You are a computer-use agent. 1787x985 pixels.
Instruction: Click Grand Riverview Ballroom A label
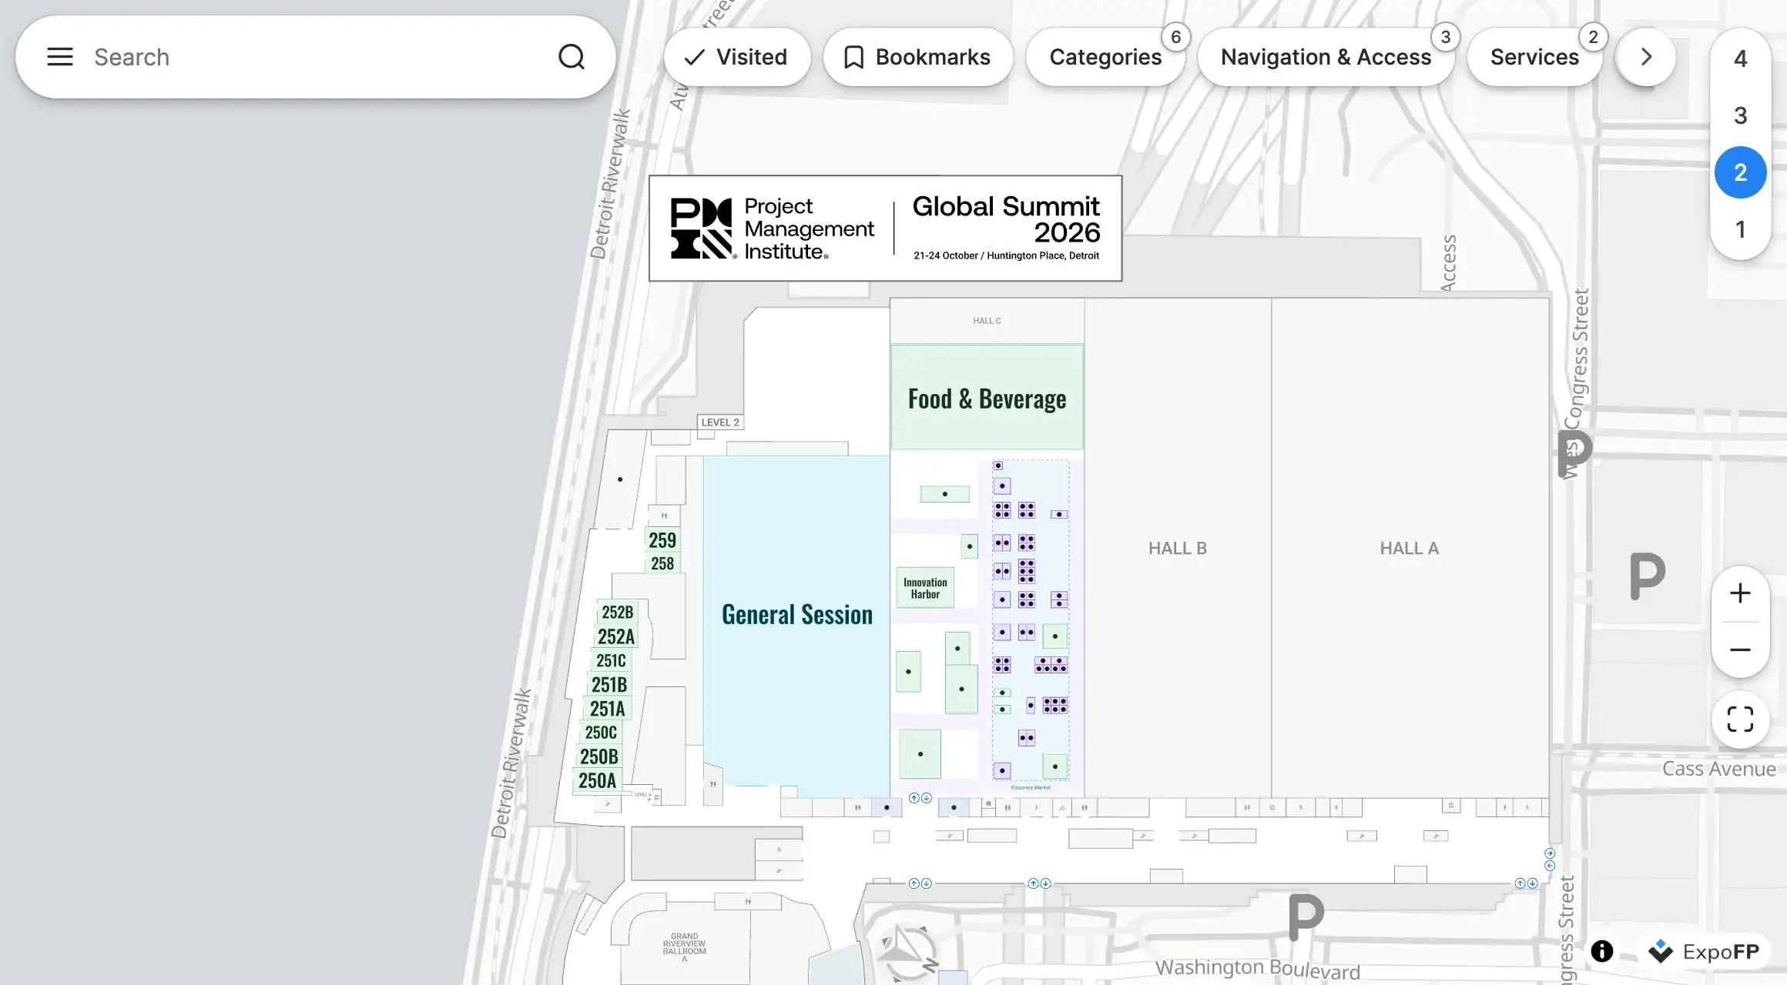[x=684, y=947]
